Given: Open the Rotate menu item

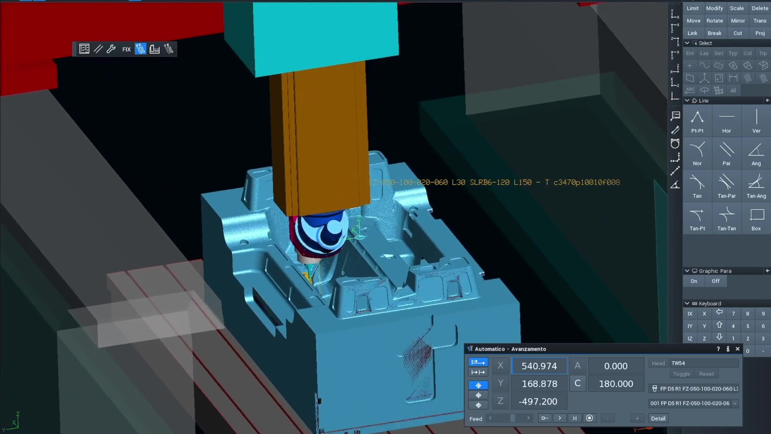Looking at the screenshot, I should pyautogui.click(x=715, y=21).
